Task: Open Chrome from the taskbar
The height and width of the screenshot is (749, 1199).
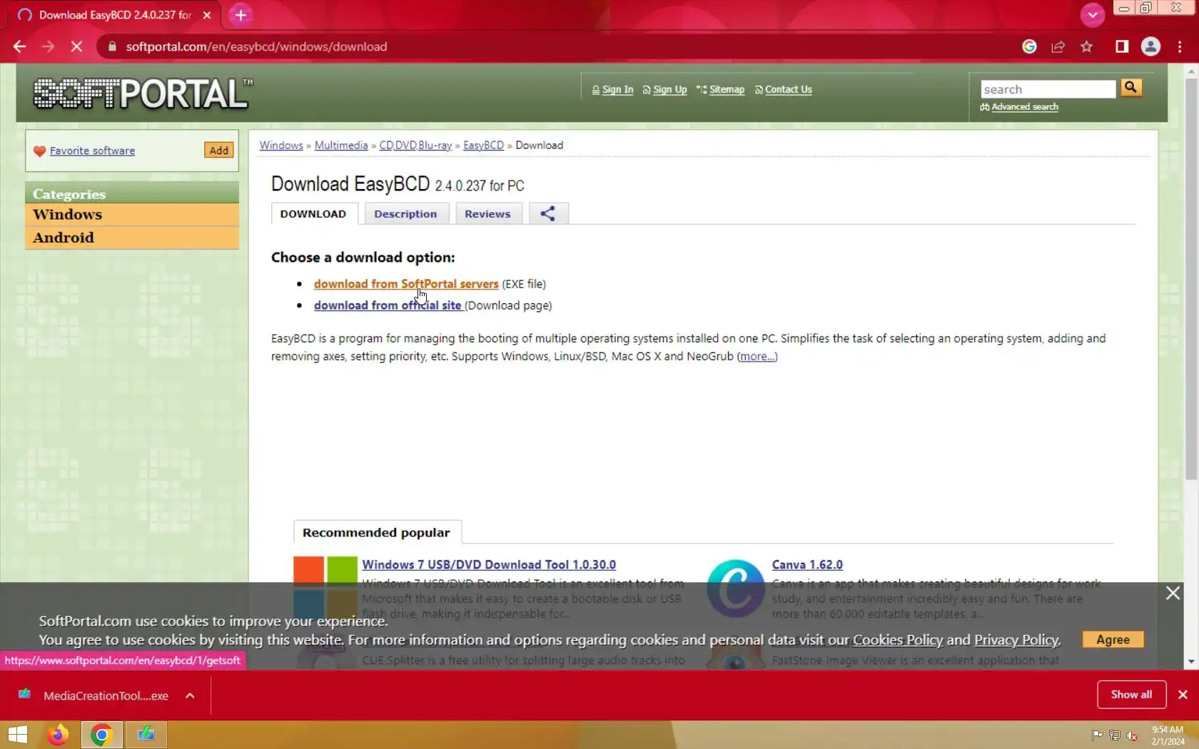Action: (101, 735)
